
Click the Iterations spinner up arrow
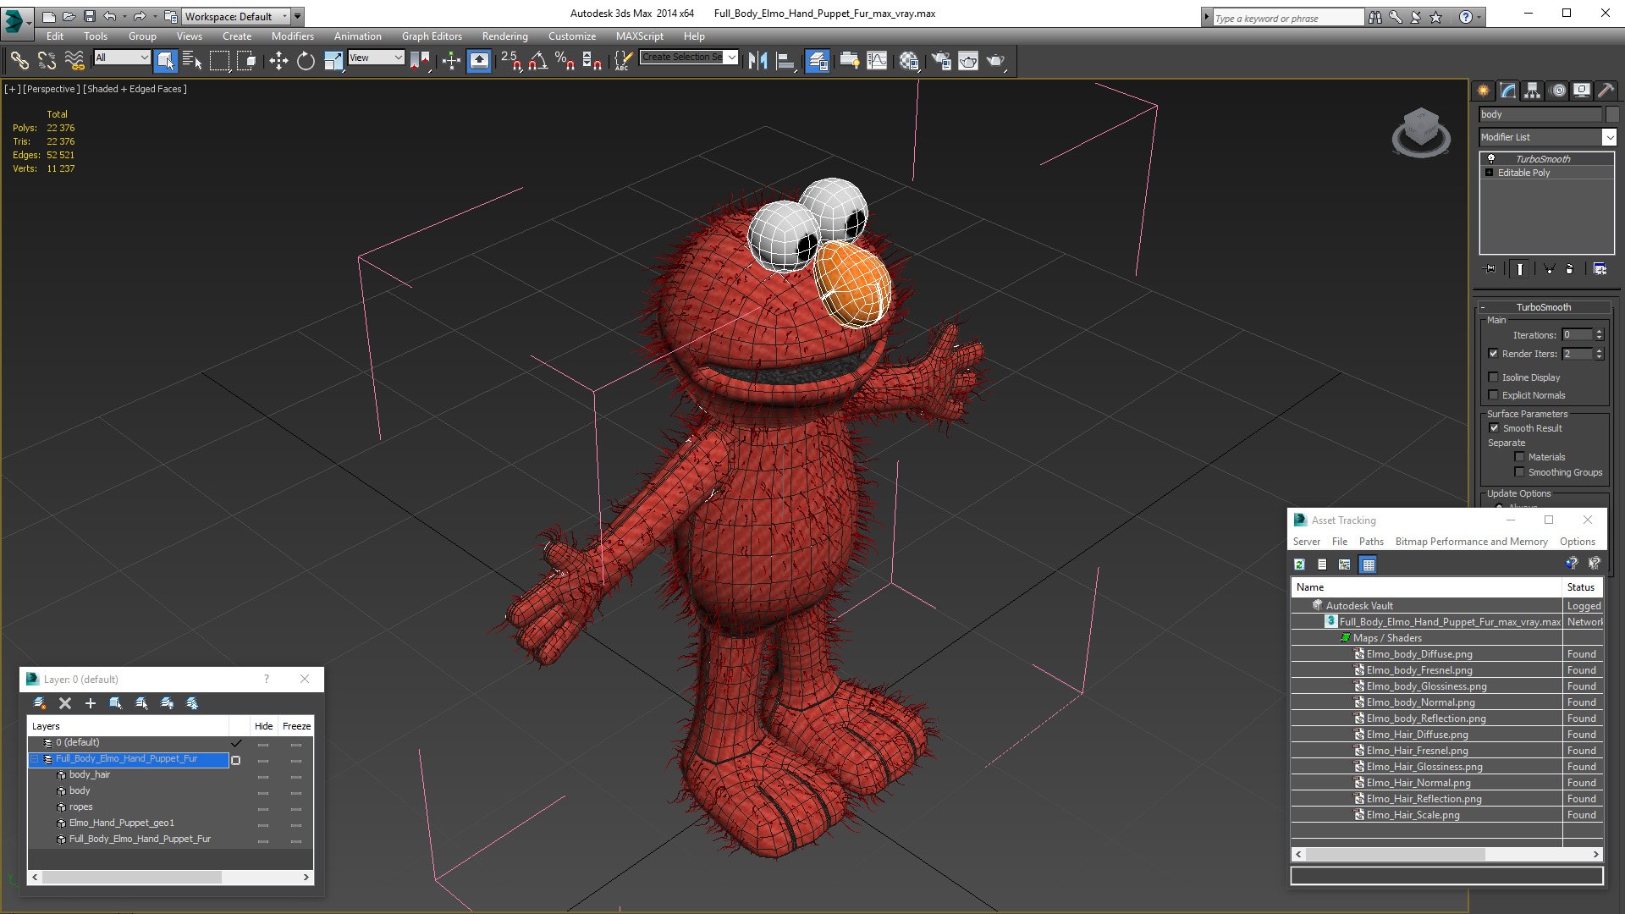click(x=1599, y=332)
